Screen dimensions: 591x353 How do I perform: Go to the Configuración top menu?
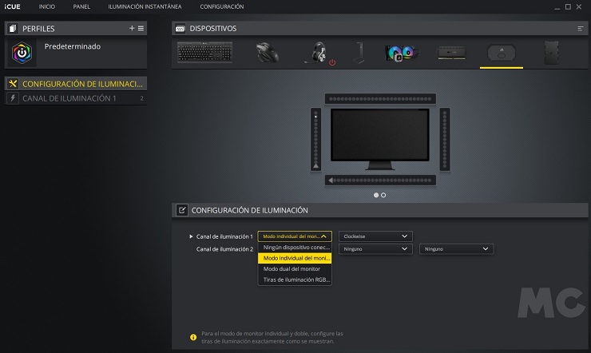[222, 7]
